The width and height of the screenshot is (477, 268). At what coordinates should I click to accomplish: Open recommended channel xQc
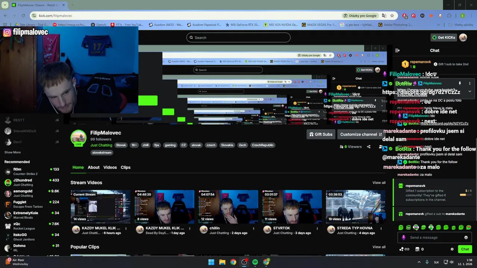coord(32,226)
